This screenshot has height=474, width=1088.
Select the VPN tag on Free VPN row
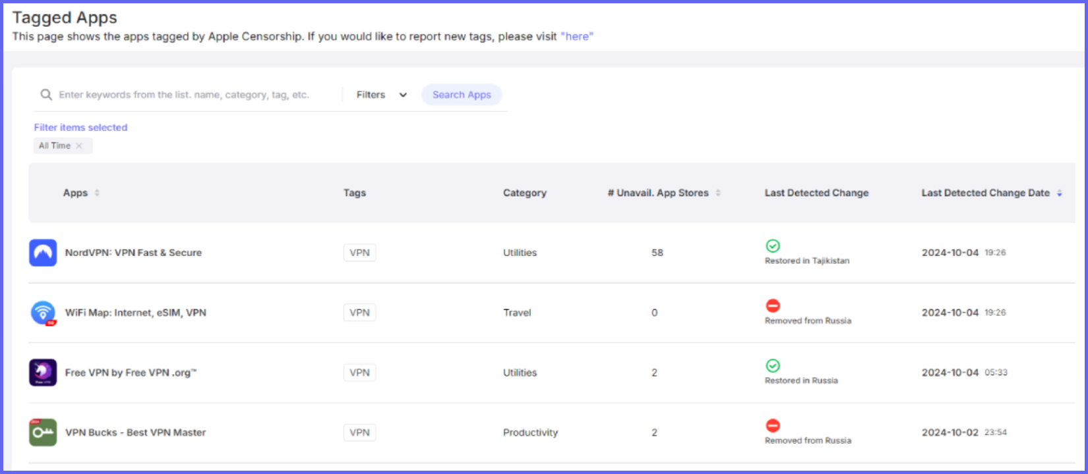[x=359, y=373]
